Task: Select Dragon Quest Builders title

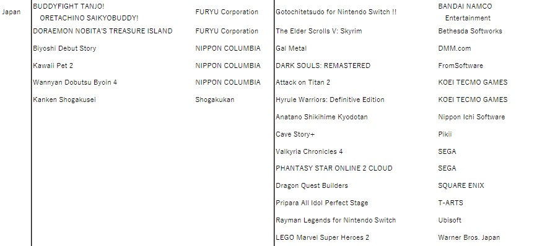Action: pyautogui.click(x=312, y=185)
